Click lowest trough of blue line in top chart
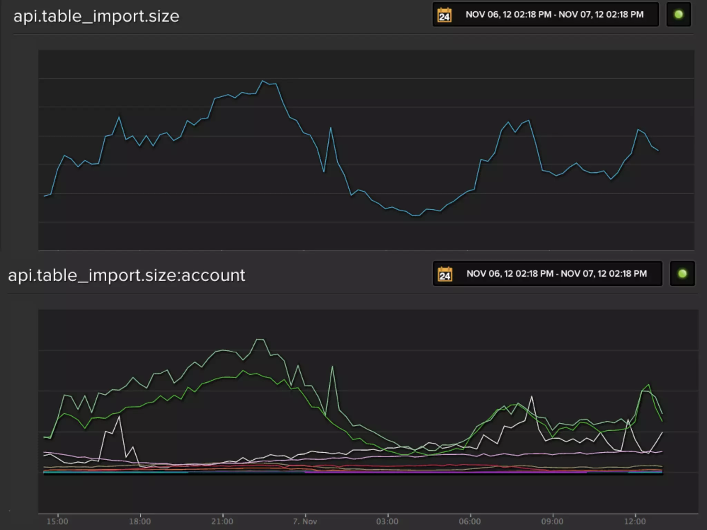Image resolution: width=707 pixels, height=530 pixels. (414, 216)
